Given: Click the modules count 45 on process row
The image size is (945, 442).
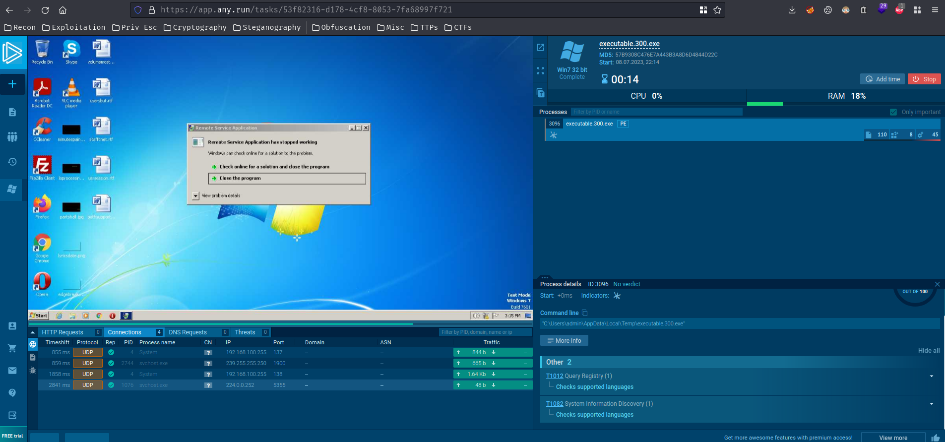Looking at the screenshot, I should [x=928, y=134].
